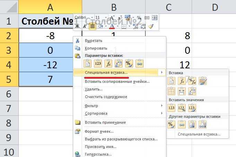
Task: Click highlighted Специальная вставка… context menu entry
Action: tap(120, 72)
